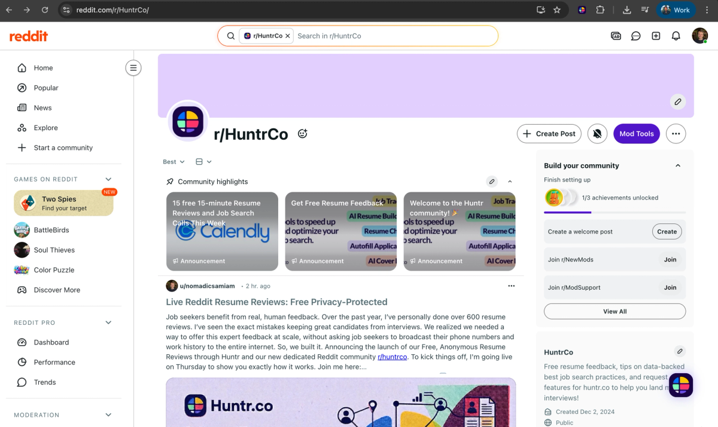Open the Get Free Resume Feedback highlight
This screenshot has height=427, width=718.
pyautogui.click(x=340, y=231)
